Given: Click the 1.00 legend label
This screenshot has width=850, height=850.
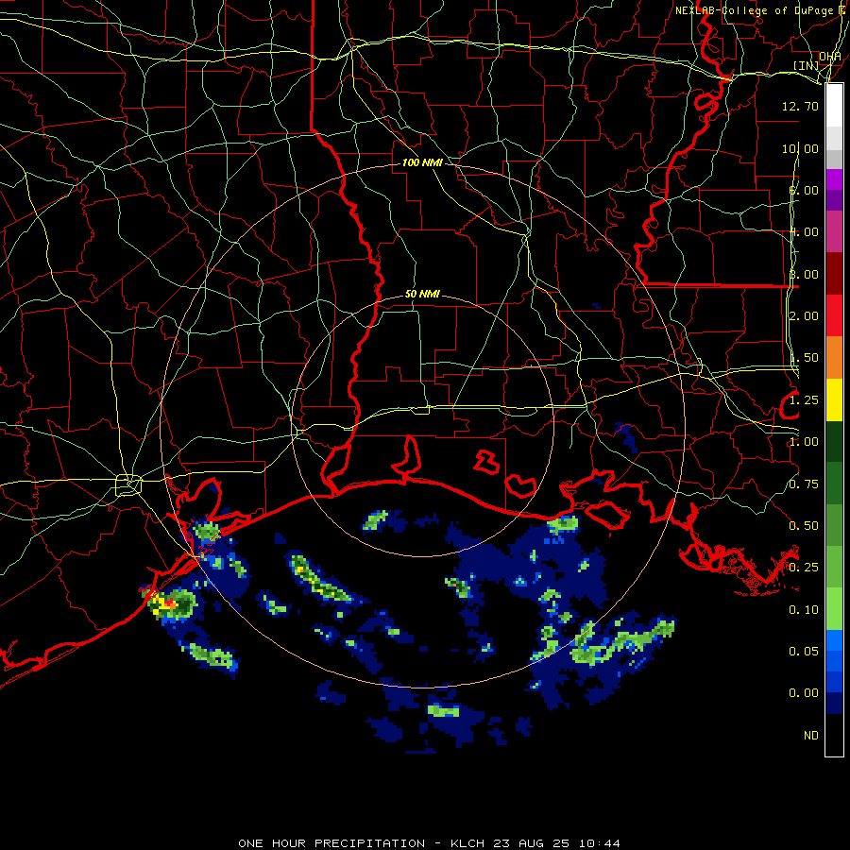Looking at the screenshot, I should click(x=804, y=442).
